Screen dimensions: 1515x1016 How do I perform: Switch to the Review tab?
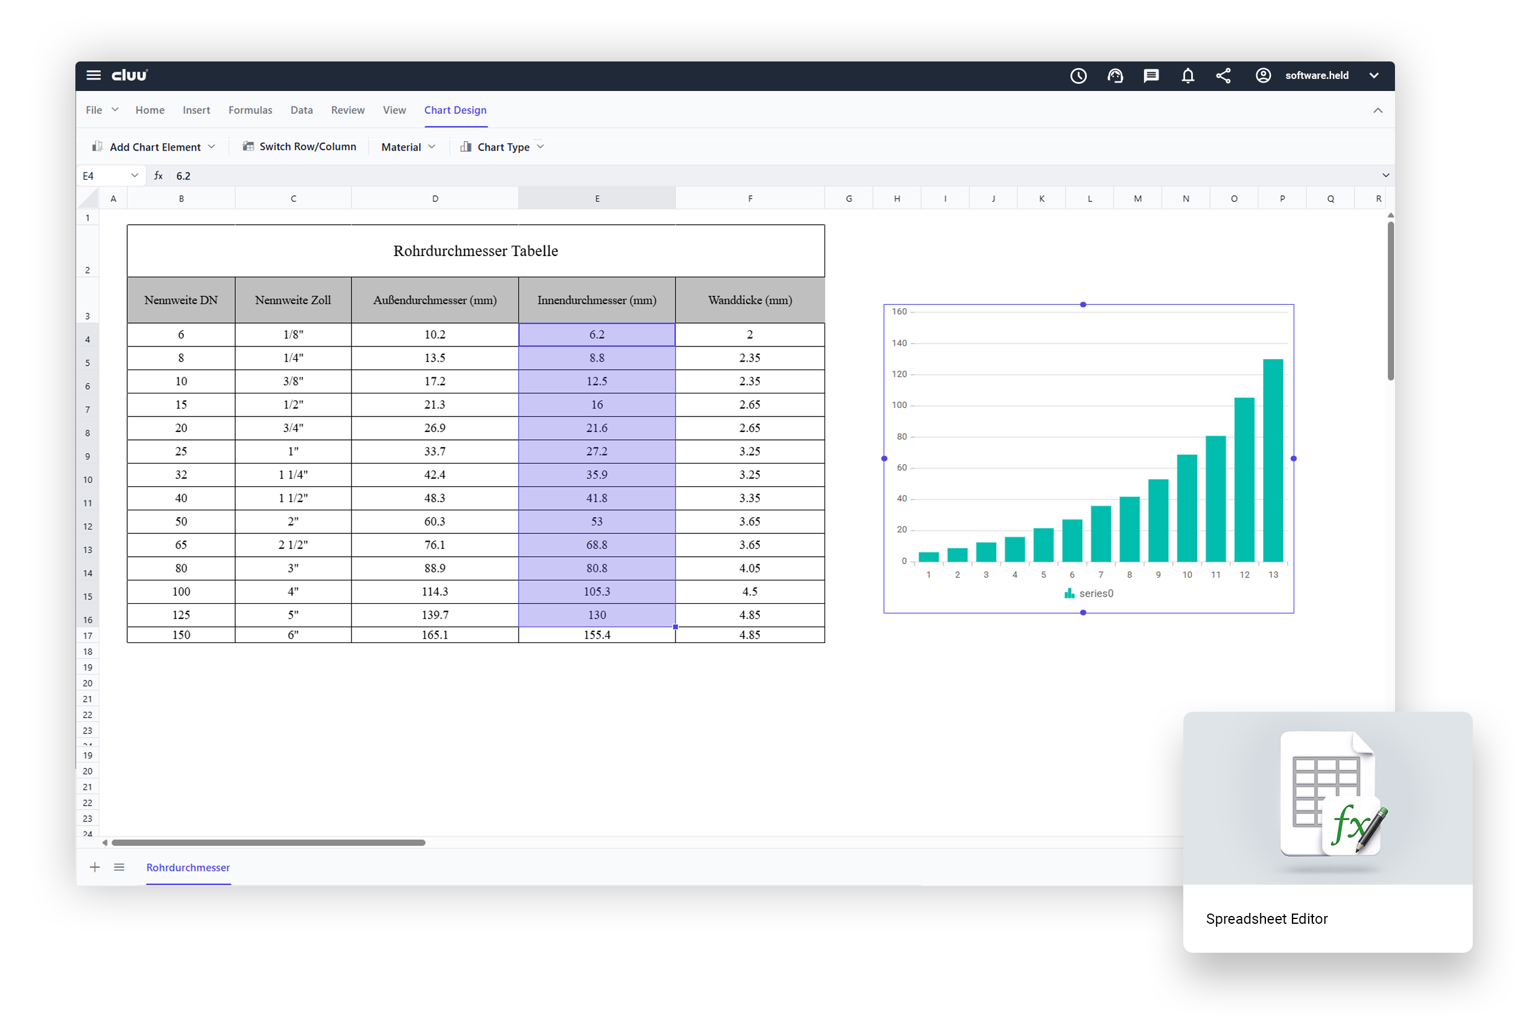pos(347,110)
